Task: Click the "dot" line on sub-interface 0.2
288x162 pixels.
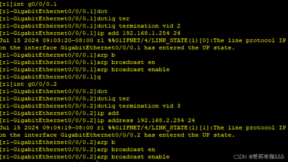Action: [102, 91]
